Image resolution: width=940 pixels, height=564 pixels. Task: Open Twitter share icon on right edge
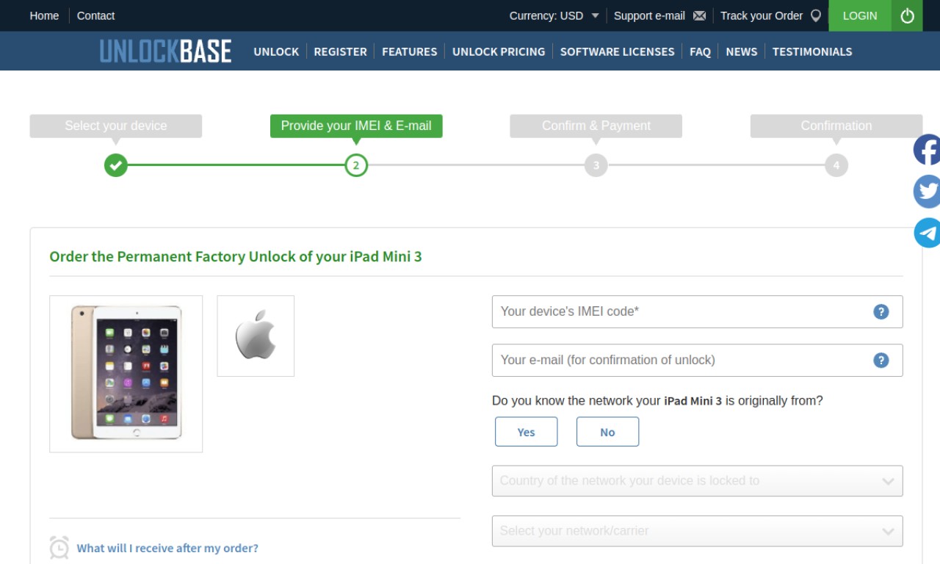(927, 192)
